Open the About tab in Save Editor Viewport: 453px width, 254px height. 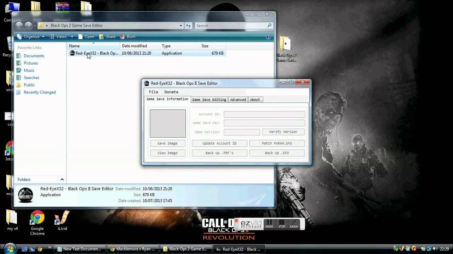point(255,99)
